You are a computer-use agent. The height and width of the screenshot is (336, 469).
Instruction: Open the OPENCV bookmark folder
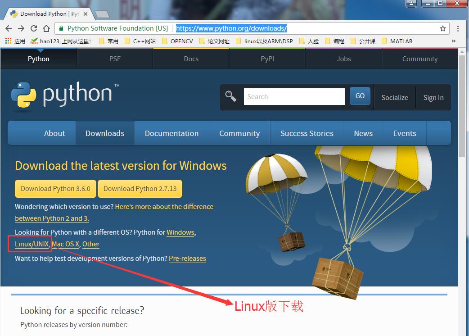pyautogui.click(x=178, y=41)
